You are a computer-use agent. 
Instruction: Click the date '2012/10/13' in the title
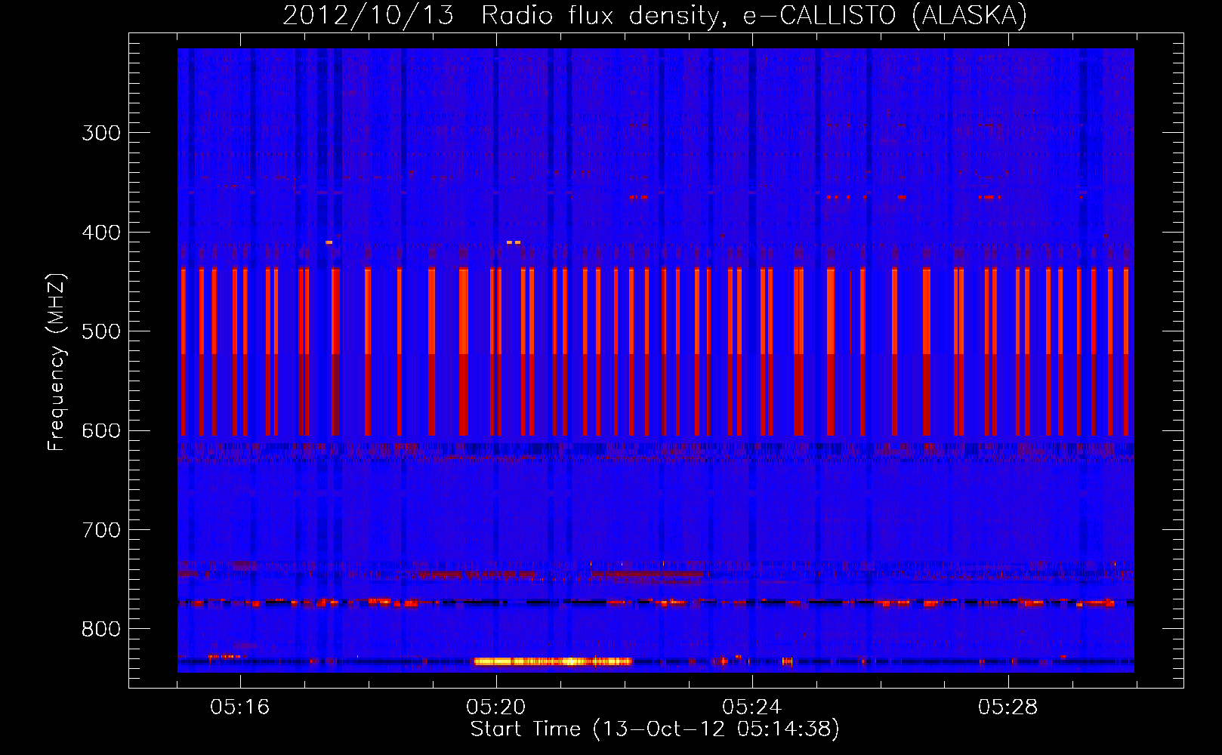[x=368, y=15]
